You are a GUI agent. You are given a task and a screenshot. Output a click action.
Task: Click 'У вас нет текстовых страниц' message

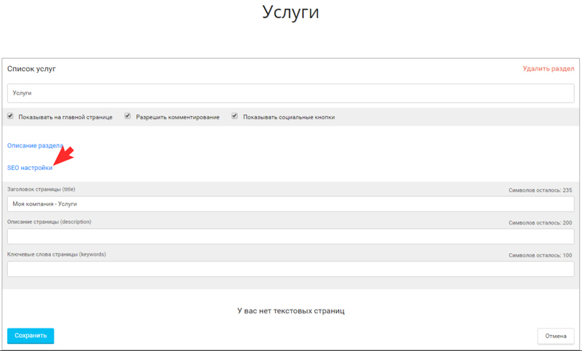[x=291, y=311]
